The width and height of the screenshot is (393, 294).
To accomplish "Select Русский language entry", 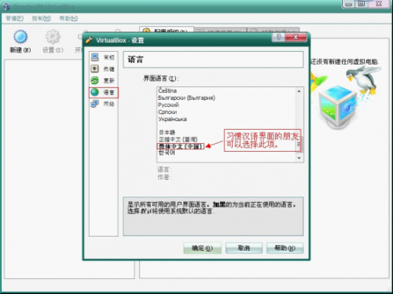I will 168,105.
